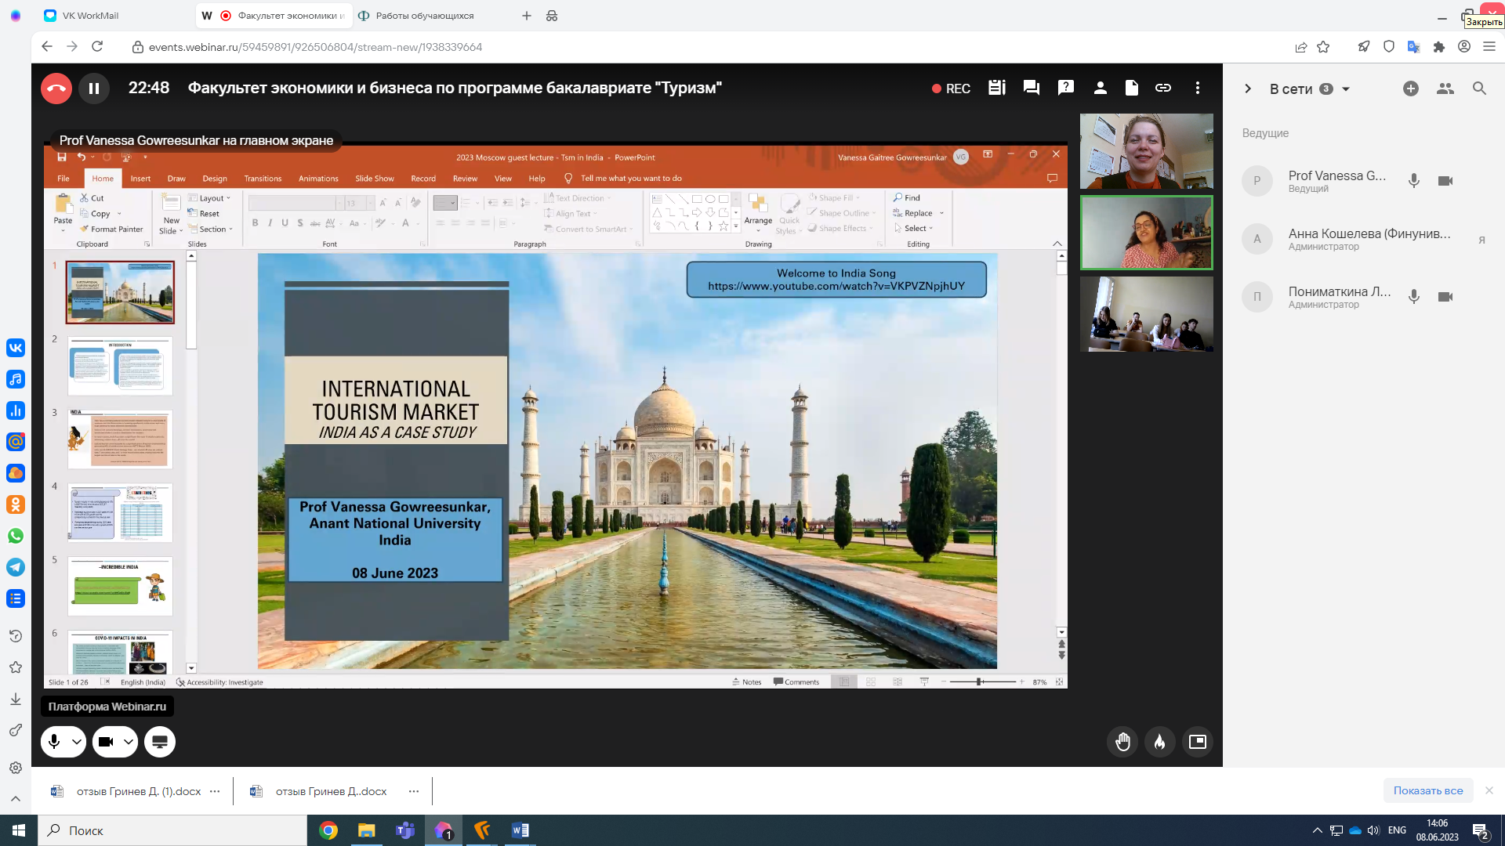The width and height of the screenshot is (1505, 846).
Task: Open Telegram in browser sidebar
Action: (x=16, y=567)
